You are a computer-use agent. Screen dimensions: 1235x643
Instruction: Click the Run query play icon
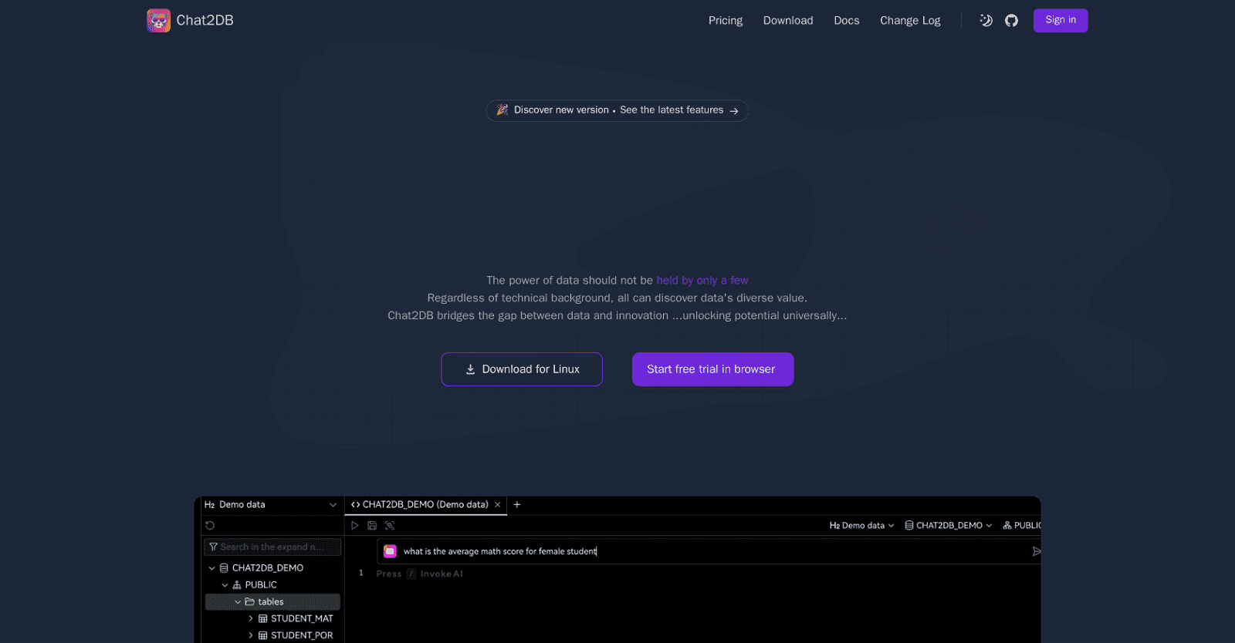[354, 526]
